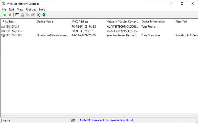This screenshot has width=198, height=123.
Task: Click the Copy Selected Items toolbar icon
Action: (x=28, y=15)
